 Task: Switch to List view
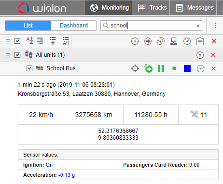28,26
